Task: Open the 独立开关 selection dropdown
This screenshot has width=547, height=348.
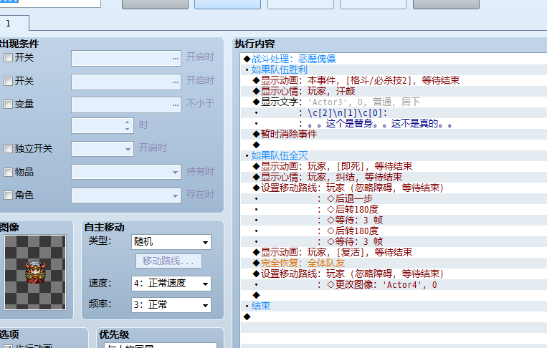Action: click(103, 149)
